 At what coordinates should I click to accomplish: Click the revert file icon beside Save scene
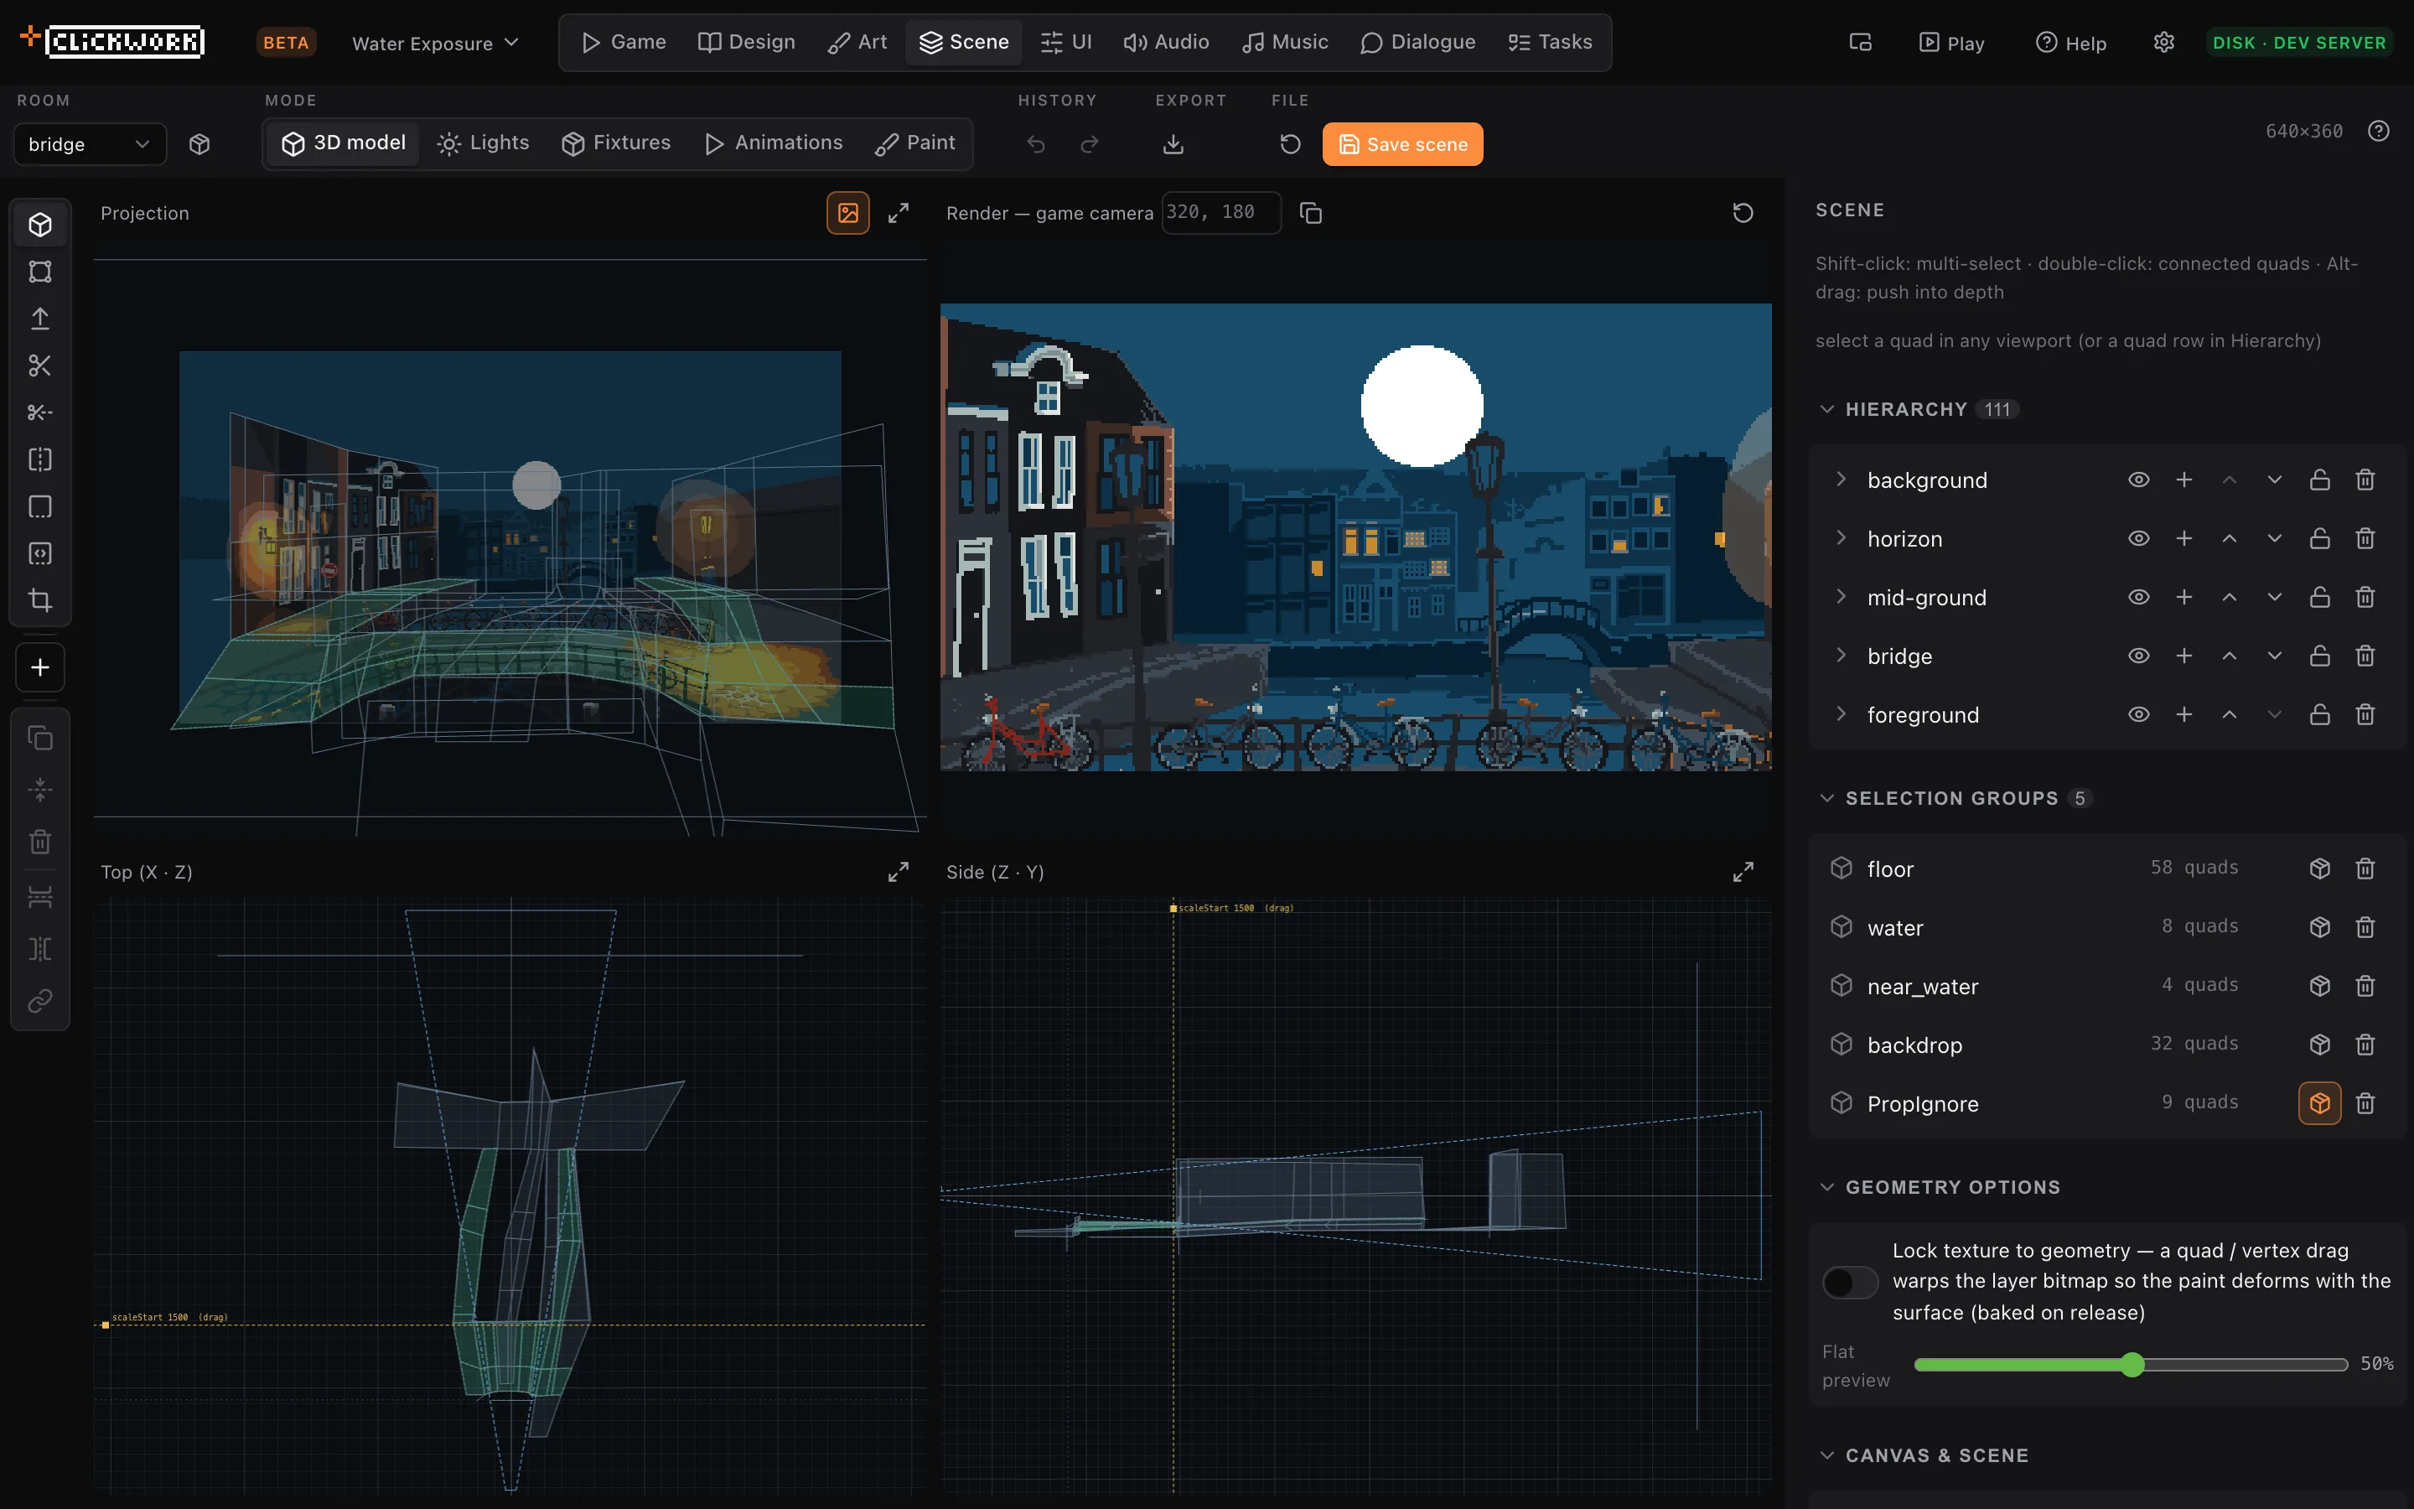click(1290, 143)
